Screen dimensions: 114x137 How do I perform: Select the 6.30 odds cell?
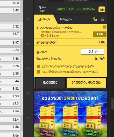pyautogui.click(x=10, y=74)
